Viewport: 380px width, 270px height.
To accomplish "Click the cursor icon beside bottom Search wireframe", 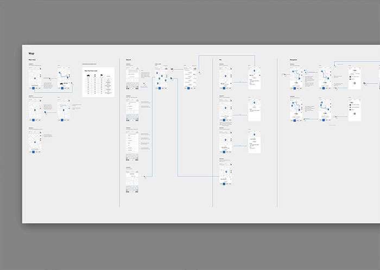I will pos(143,176).
